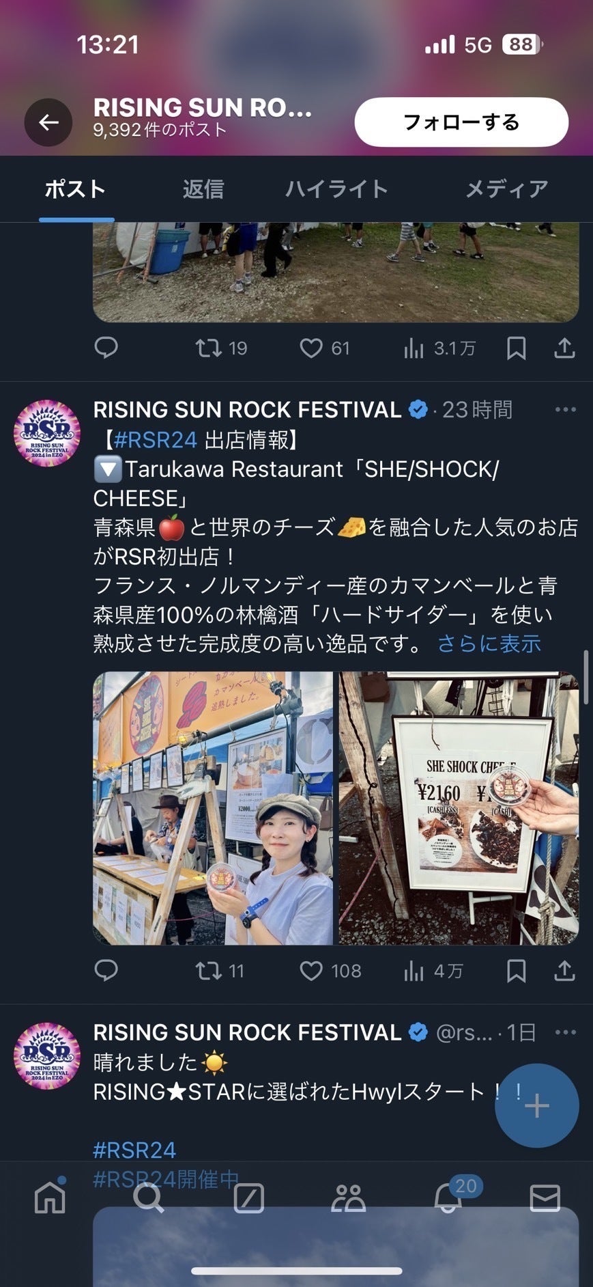Image resolution: width=593 pixels, height=1287 pixels.
Task: Like the post with 108 likes
Action: [x=330, y=971]
